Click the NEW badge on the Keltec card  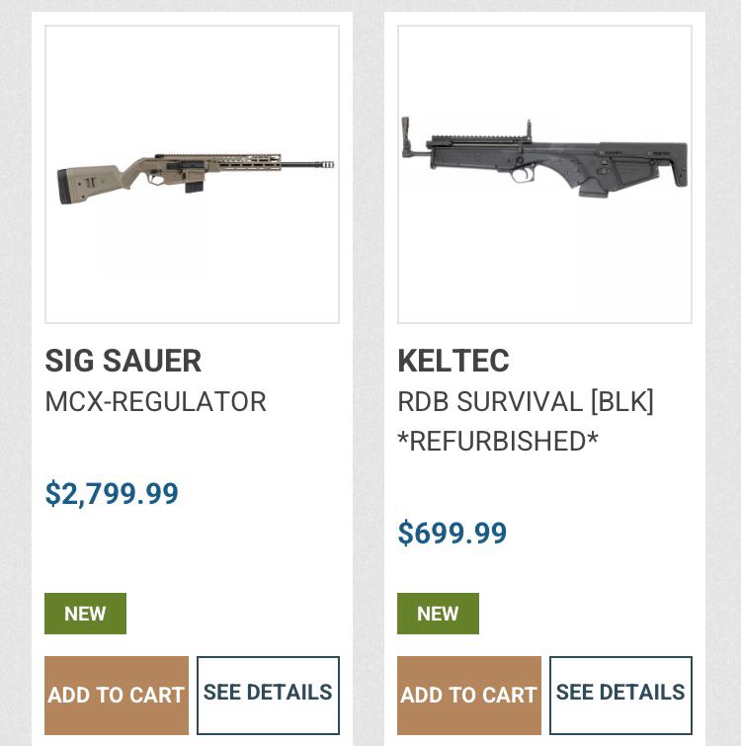(438, 614)
